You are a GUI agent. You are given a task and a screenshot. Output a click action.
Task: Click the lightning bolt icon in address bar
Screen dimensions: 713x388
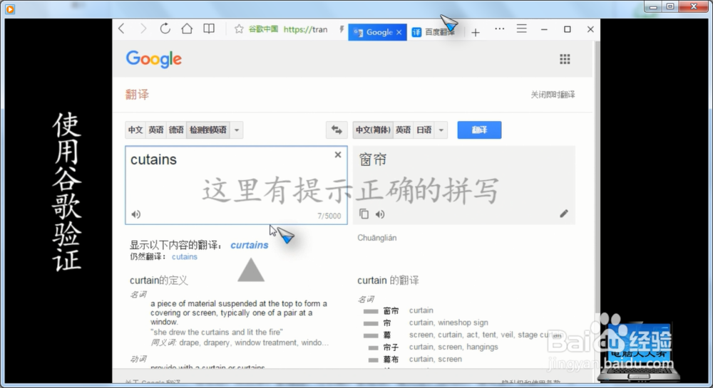point(342,29)
